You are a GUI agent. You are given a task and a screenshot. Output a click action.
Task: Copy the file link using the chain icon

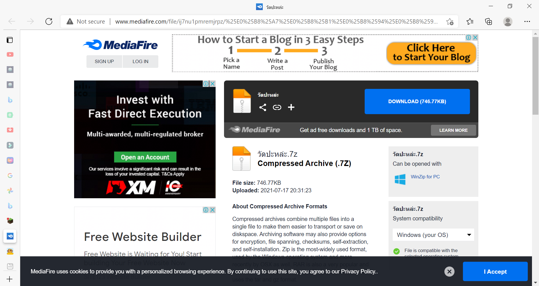277,107
